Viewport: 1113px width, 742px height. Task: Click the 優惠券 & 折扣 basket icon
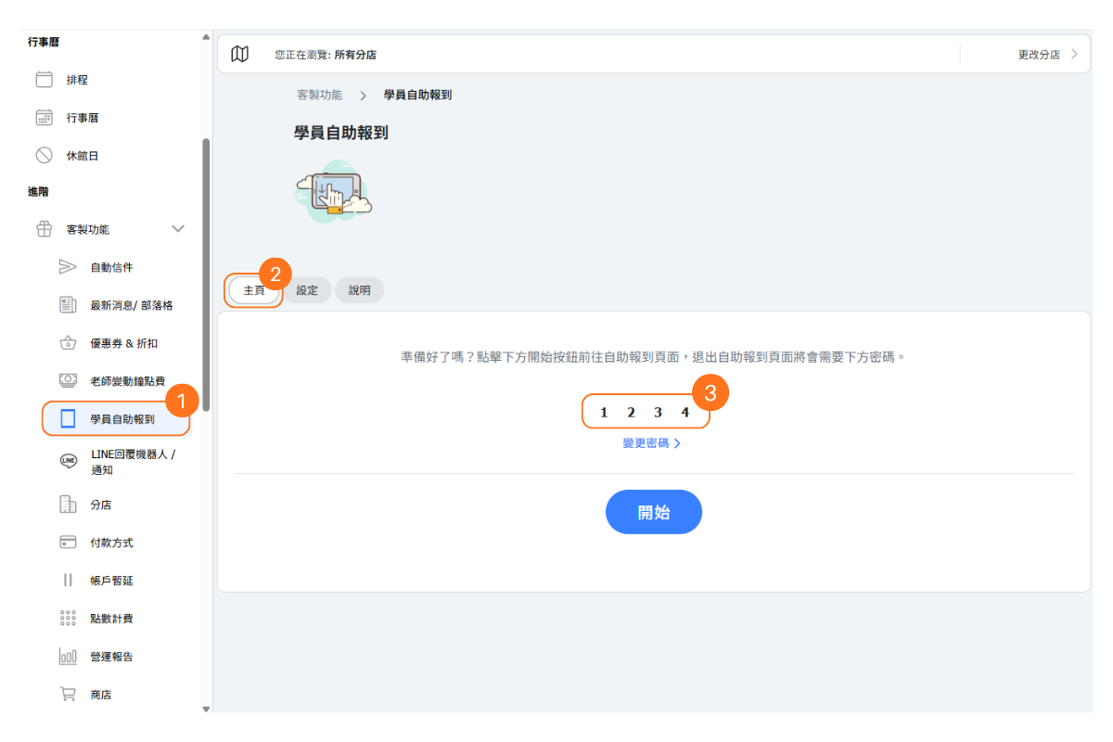coord(68,343)
